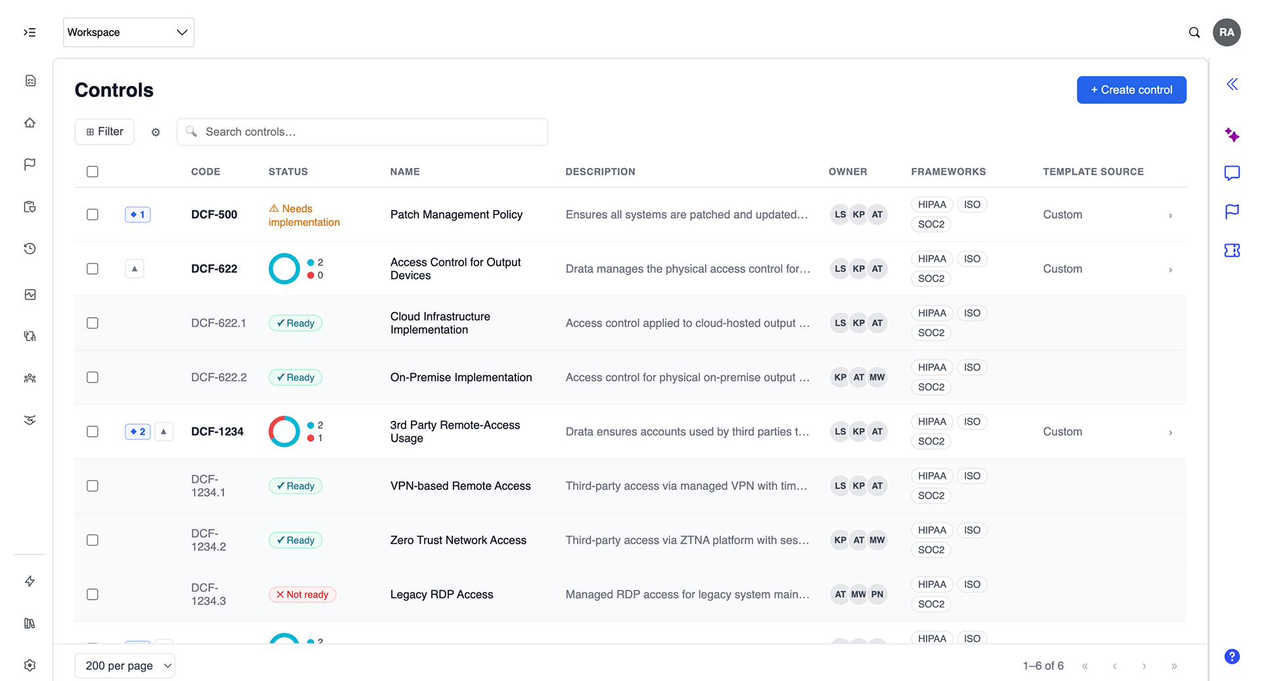Open the people group sidebar icon
Image resolution: width=1262 pixels, height=681 pixels.
30,378
